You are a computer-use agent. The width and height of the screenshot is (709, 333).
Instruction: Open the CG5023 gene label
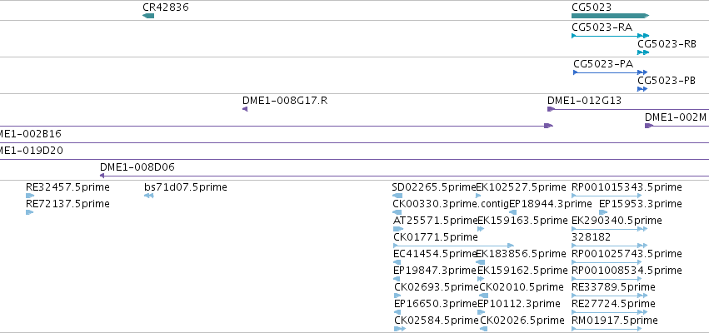pyautogui.click(x=592, y=7)
